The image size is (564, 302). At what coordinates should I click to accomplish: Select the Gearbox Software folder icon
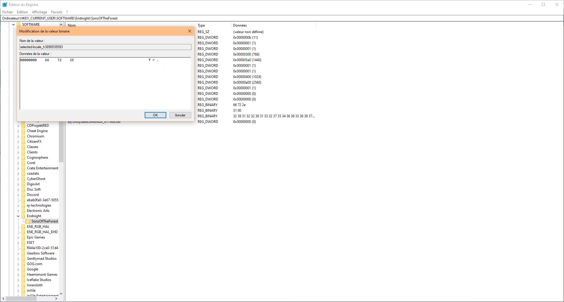coord(24,253)
